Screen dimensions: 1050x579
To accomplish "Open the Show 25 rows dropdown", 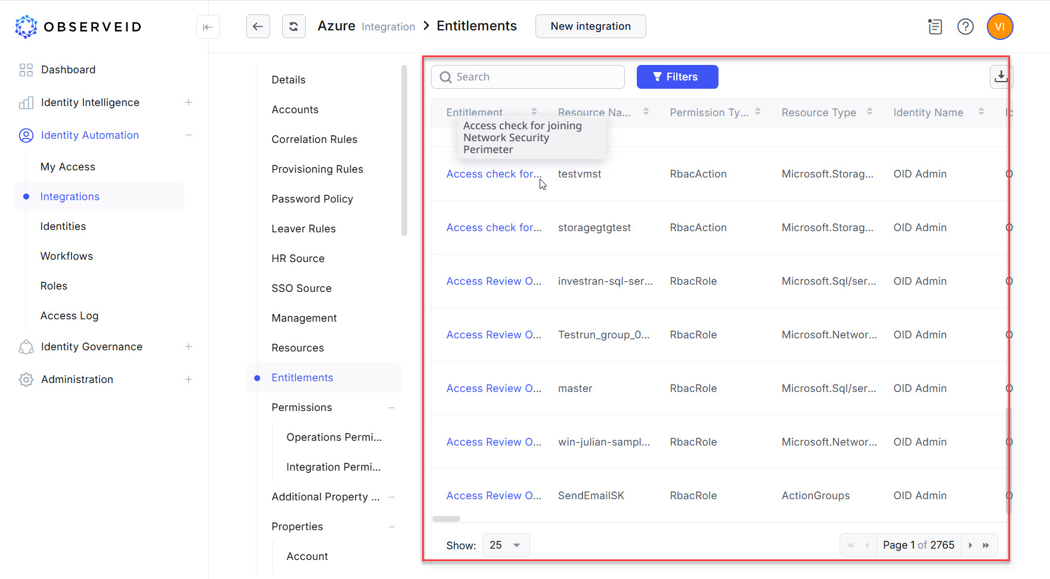I will pyautogui.click(x=506, y=545).
